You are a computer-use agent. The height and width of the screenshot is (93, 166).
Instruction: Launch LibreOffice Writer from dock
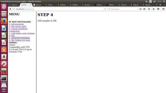click(x=4, y=28)
